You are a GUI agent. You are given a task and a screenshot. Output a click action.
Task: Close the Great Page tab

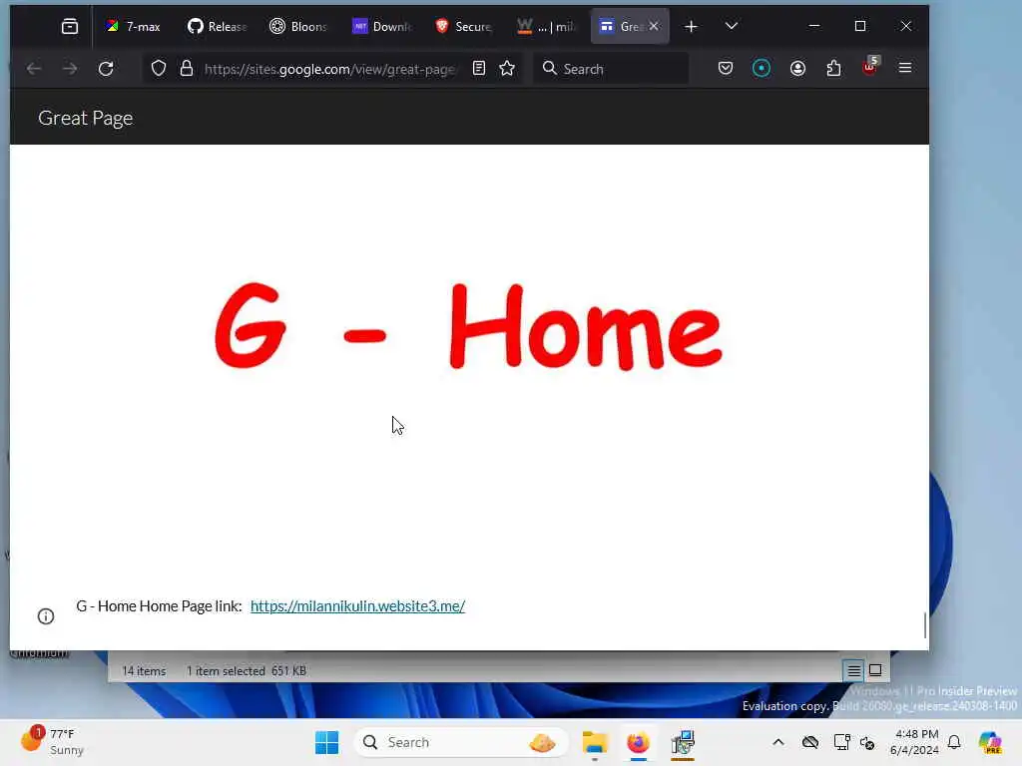pos(654,26)
